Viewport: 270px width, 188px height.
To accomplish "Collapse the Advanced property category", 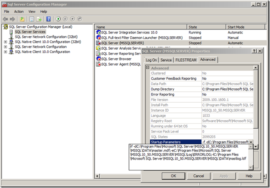I will click(148, 68).
